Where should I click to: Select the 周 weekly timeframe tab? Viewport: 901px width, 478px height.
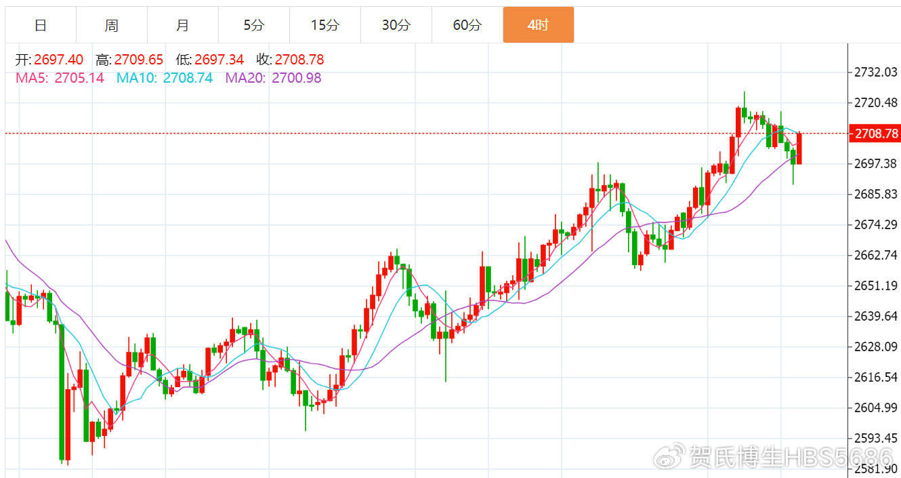point(112,25)
